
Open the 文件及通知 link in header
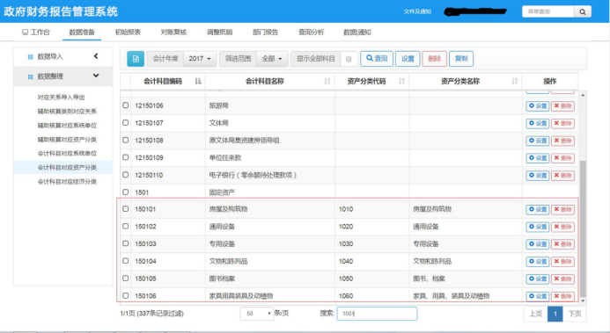(417, 11)
